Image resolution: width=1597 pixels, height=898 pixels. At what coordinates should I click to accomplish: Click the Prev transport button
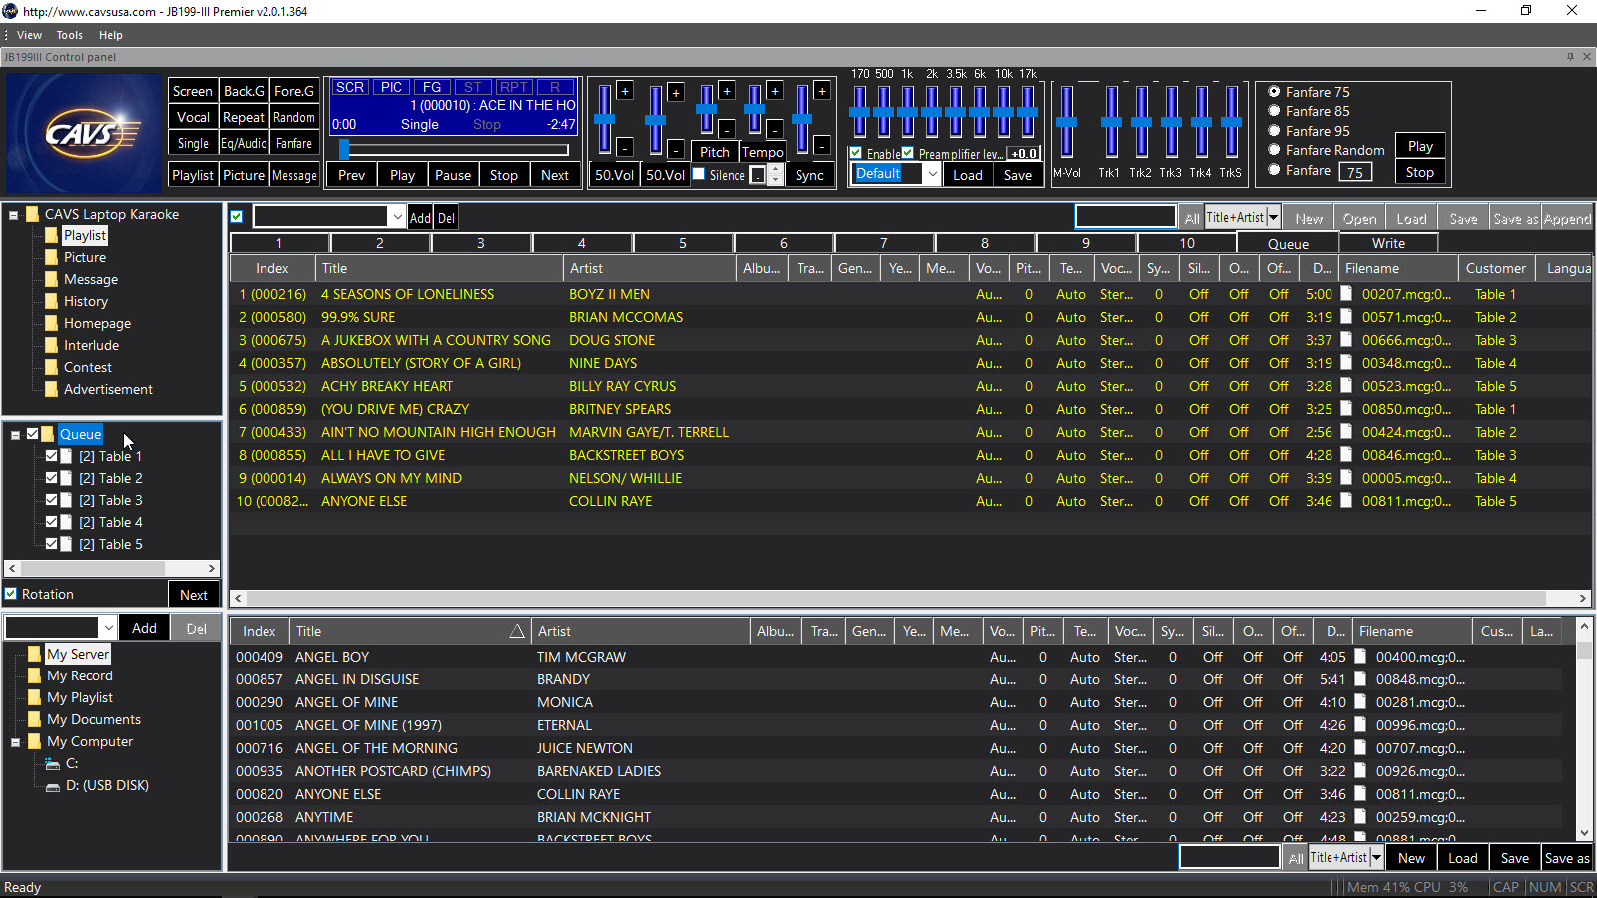point(351,175)
